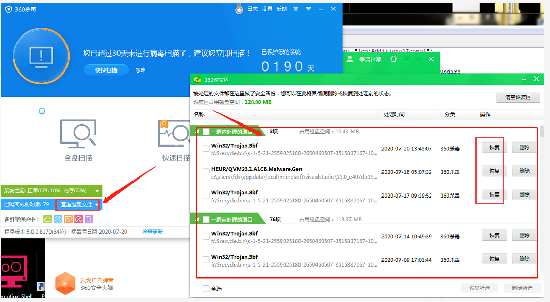This screenshot has height=302, width=550.
Task: Check the Trojan row dated 2020-07-14
Action: [x=206, y=236]
